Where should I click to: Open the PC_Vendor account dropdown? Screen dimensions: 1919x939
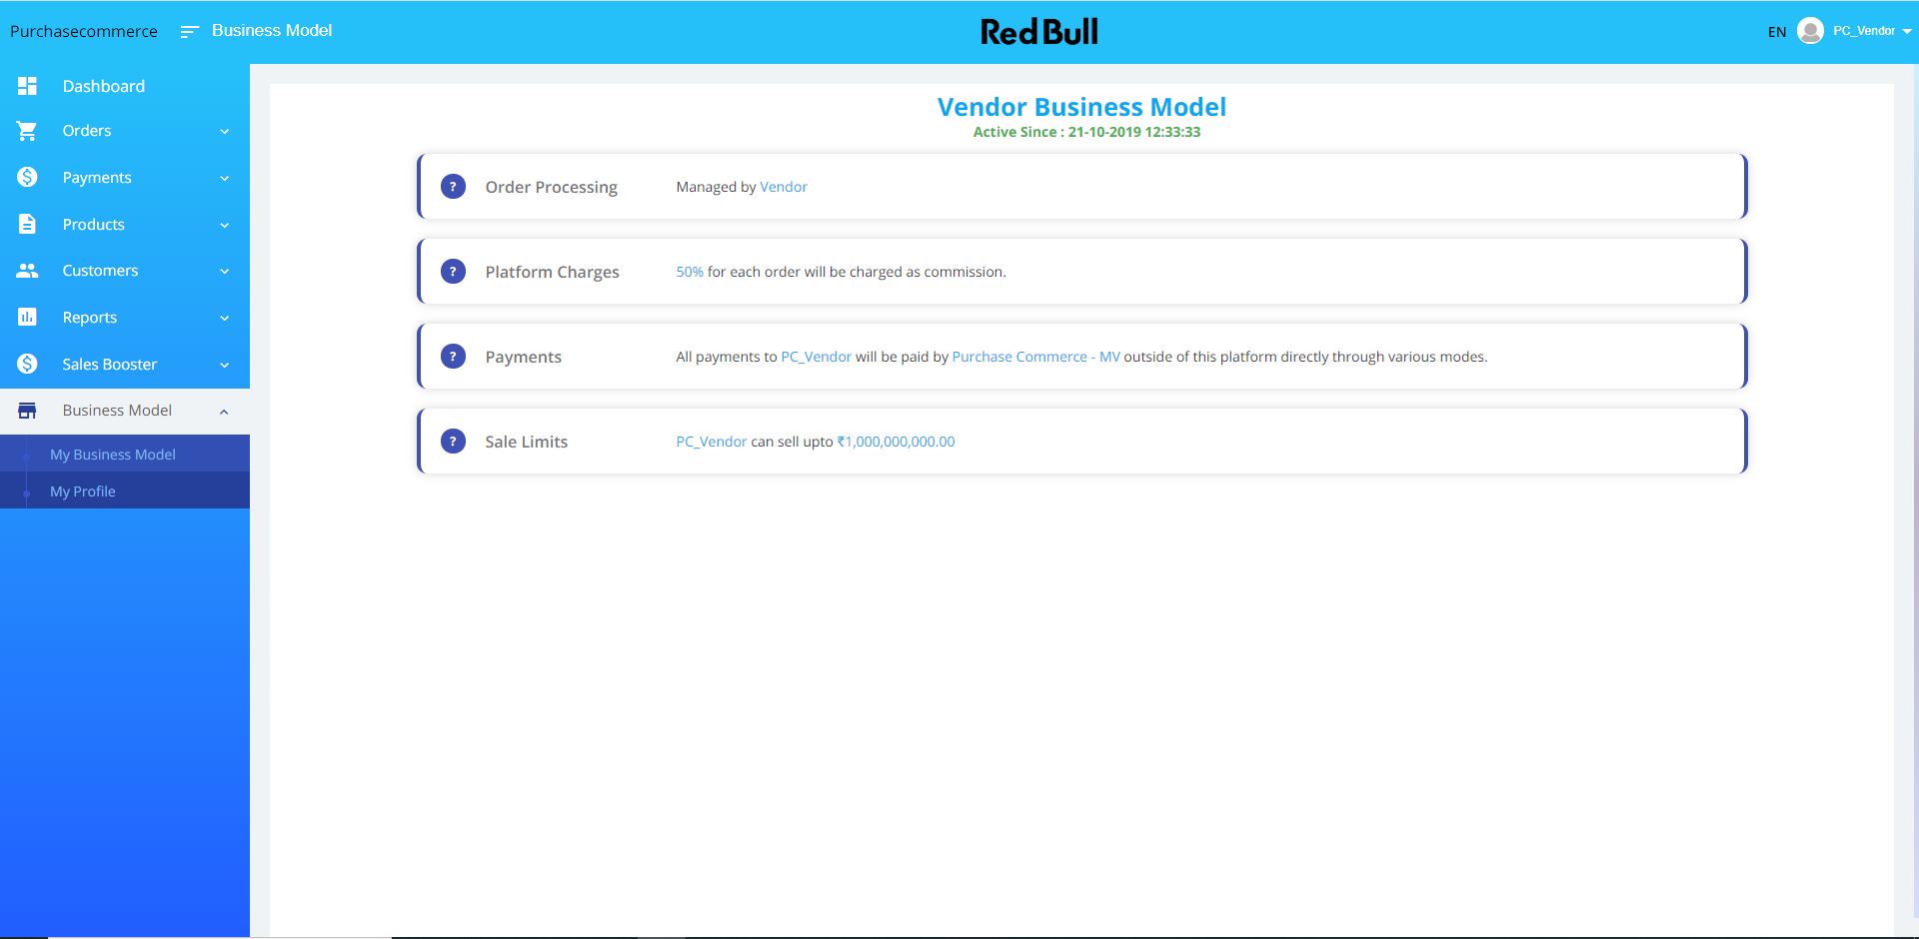pyautogui.click(x=1872, y=31)
